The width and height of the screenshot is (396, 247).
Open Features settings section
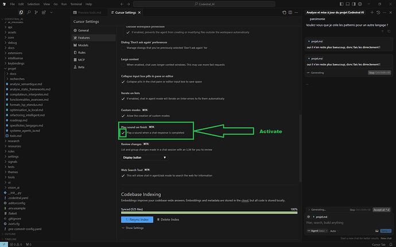click(94, 38)
